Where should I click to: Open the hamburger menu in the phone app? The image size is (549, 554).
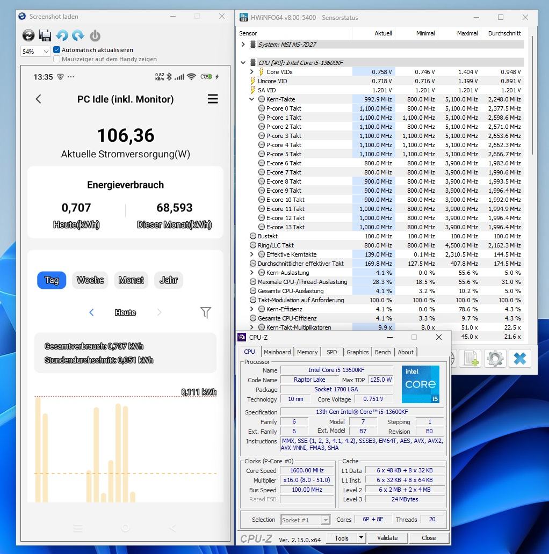click(x=213, y=99)
